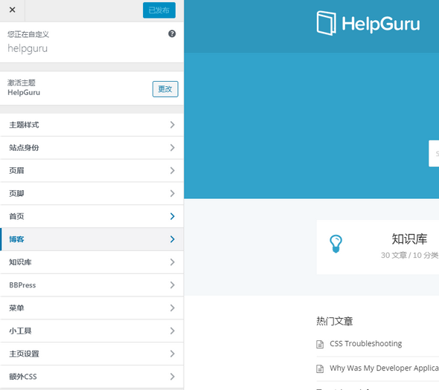Close the customizer with the X icon

pos(13,10)
